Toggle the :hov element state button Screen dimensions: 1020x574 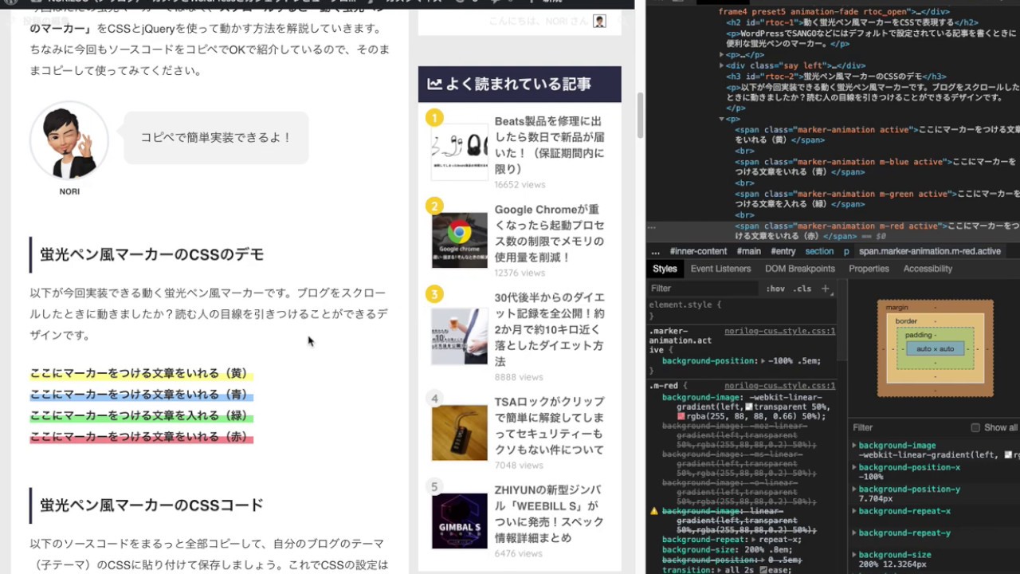point(775,289)
